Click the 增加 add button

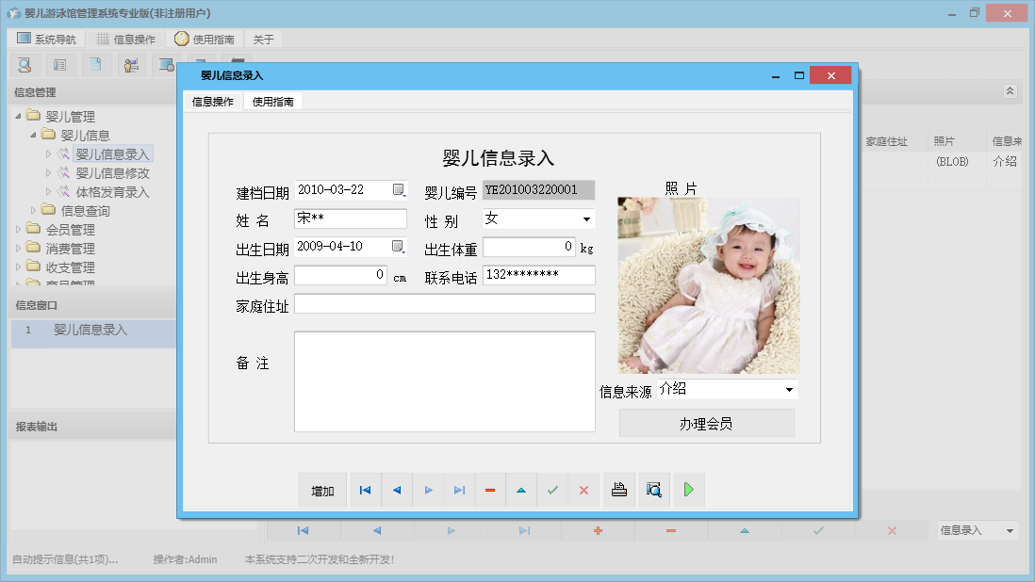pos(322,490)
